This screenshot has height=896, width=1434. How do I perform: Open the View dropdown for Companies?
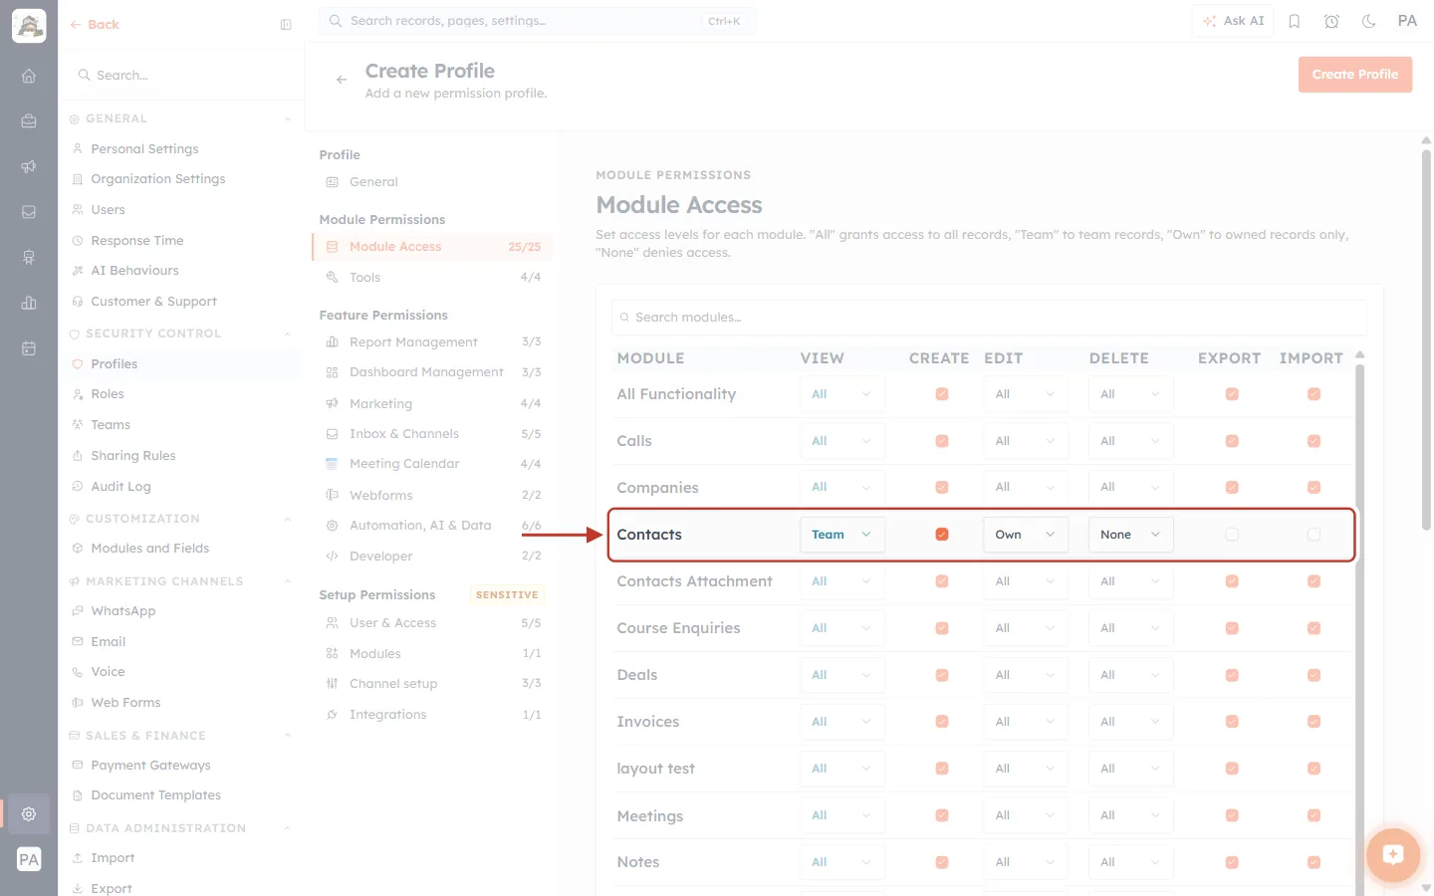click(x=841, y=488)
